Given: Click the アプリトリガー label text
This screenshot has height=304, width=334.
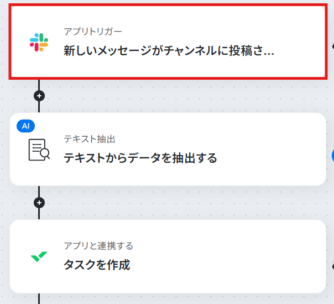Looking at the screenshot, I should pos(93,32).
